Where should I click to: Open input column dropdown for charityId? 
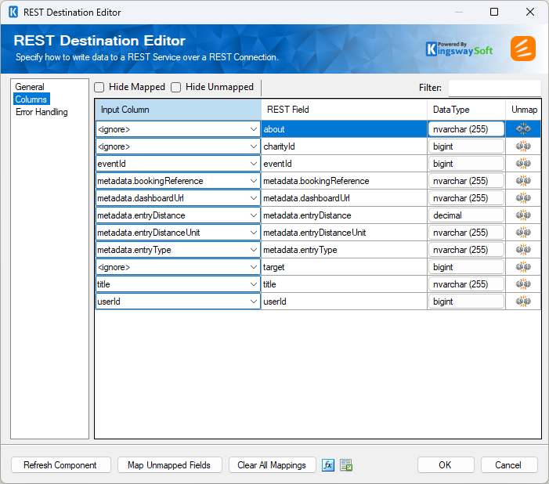(254, 146)
